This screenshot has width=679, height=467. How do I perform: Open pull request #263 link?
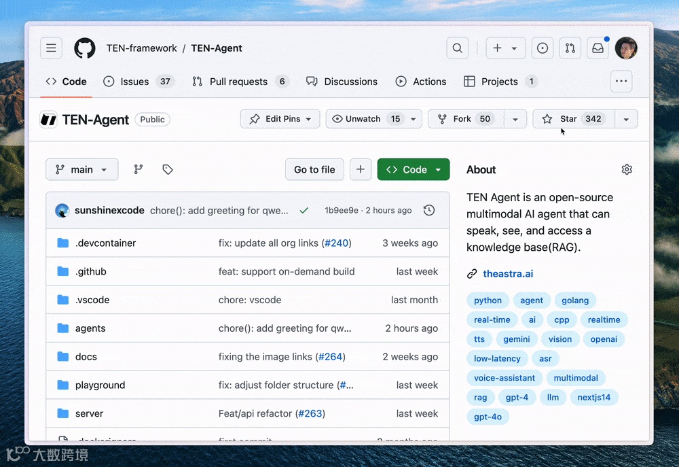pos(310,413)
